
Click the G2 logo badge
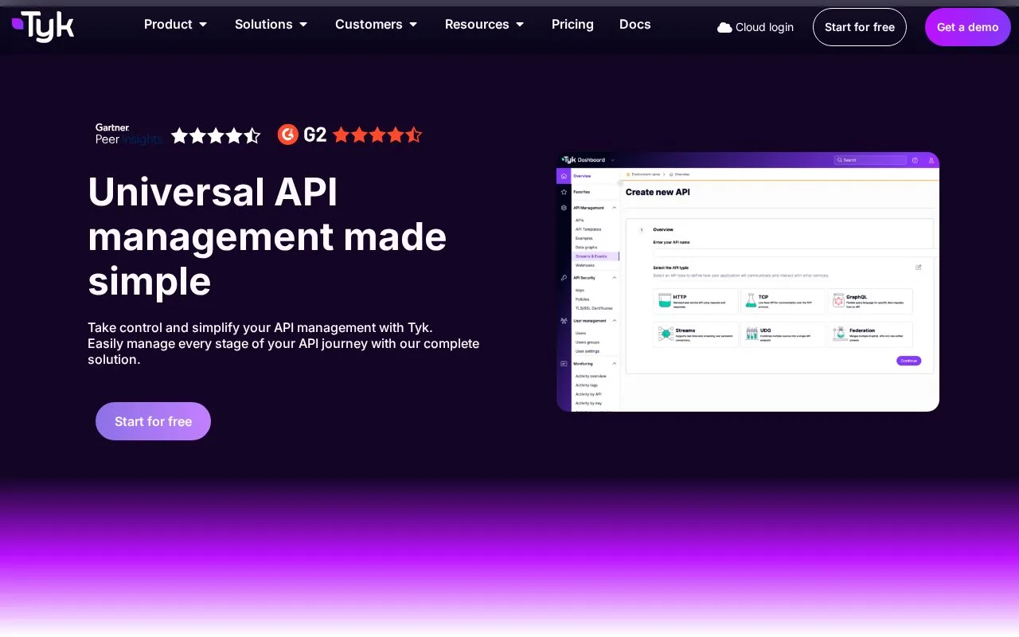pyautogui.click(x=303, y=135)
